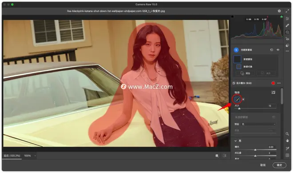Click the Cancel button
This screenshot has width=293, height=173.
pos(263,165)
